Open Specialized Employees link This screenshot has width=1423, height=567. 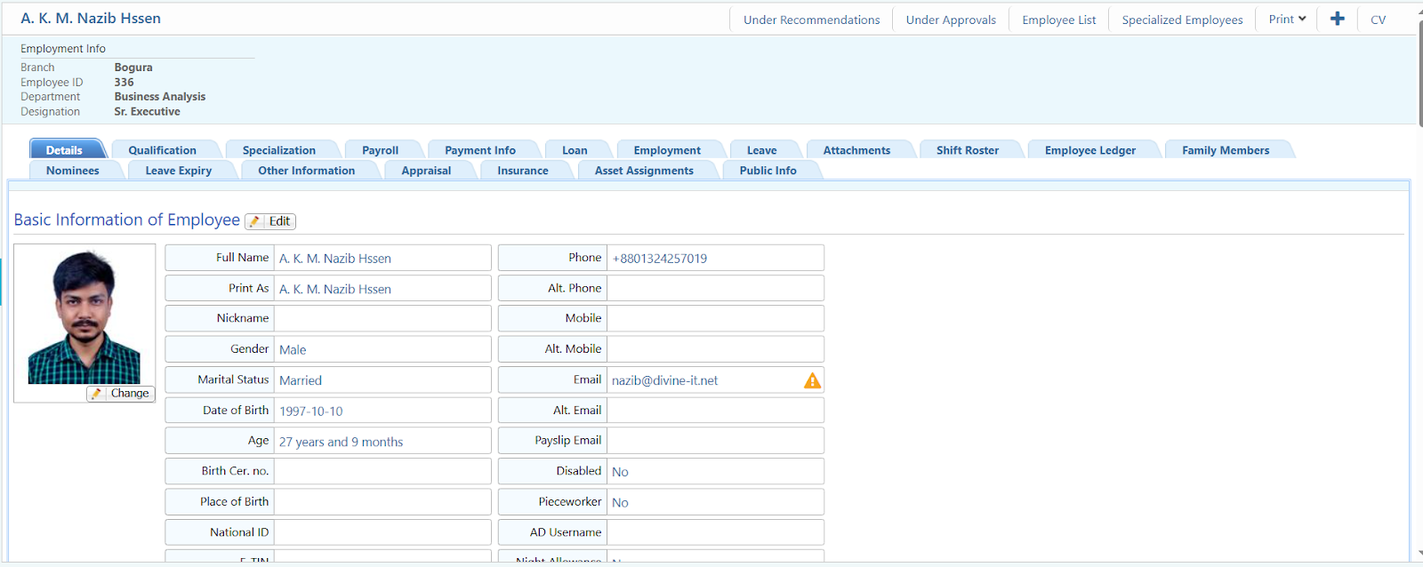[x=1182, y=20]
